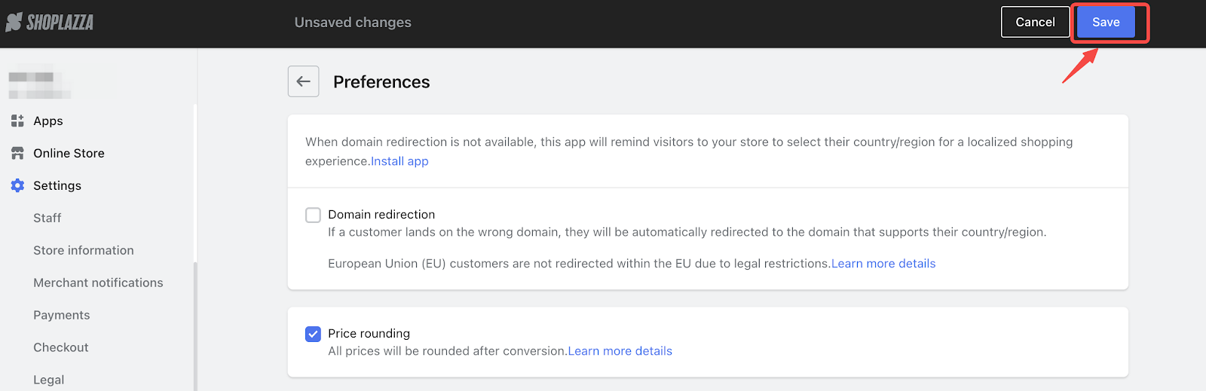Open Online Store in the sidebar
This screenshot has height=391, width=1206.
click(x=69, y=153)
